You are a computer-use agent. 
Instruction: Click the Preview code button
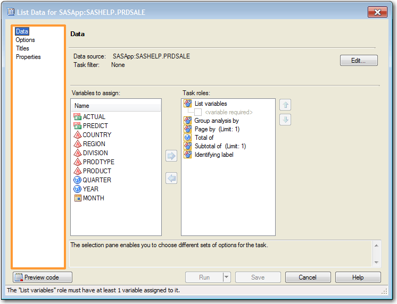pyautogui.click(x=43, y=277)
